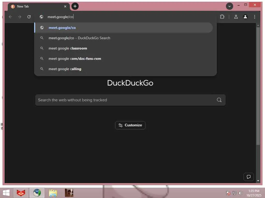Click the volume speaker tray icon
Image resolution: width=265 pixels, height=198 pixels.
tap(240, 193)
